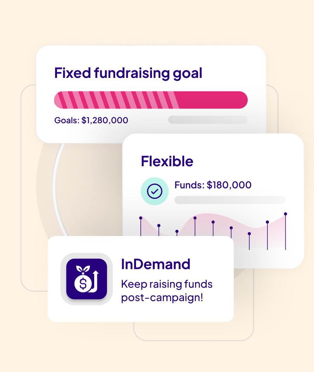Screen dimensions: 314x372
Task: Click the gray placeholder bar beside Goals
Action: 208,120
